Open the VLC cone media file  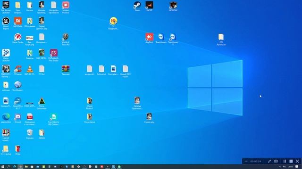[30, 70]
